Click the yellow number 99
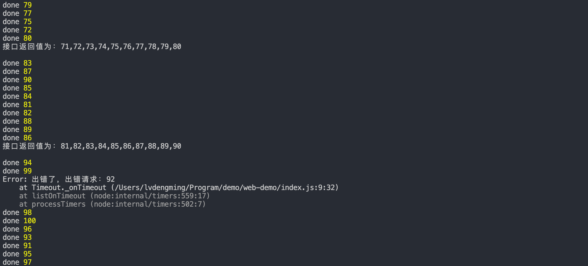588x266 pixels. coord(28,171)
